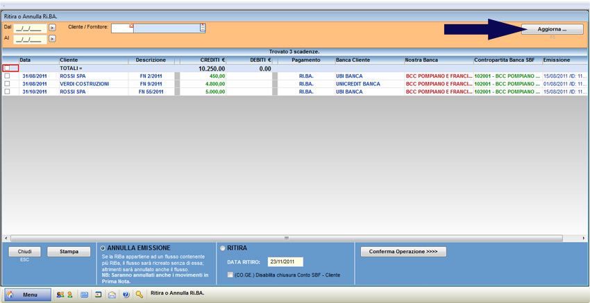The height and width of the screenshot is (303, 590).
Task: Click the single user icon in taskbar
Action: 69,295
